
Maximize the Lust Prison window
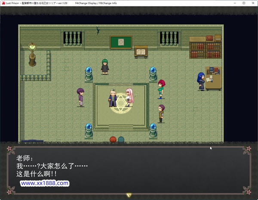coord(244,3)
